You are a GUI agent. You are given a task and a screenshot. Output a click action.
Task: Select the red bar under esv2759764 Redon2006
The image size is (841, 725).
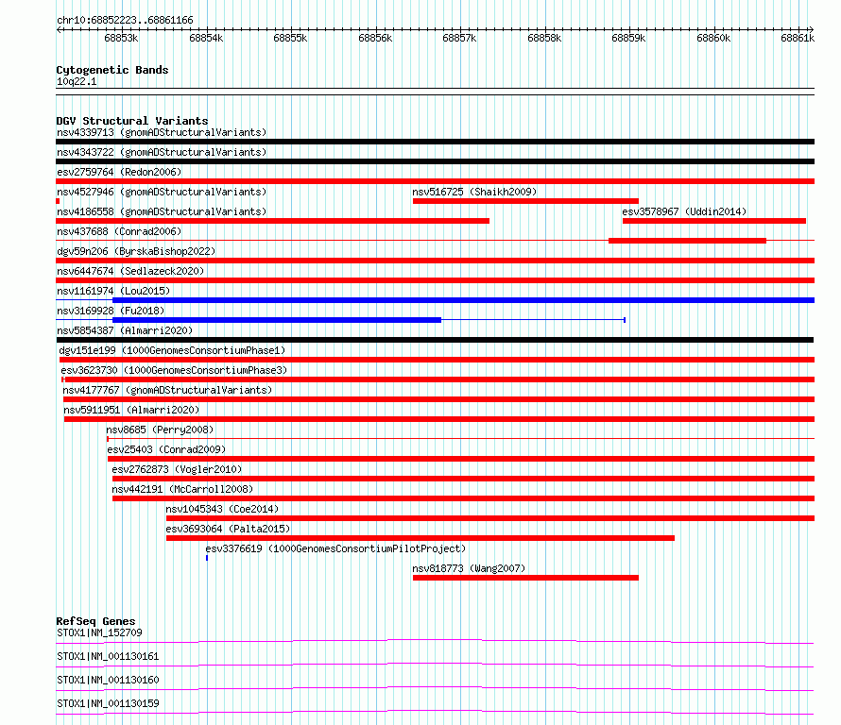coord(435,181)
